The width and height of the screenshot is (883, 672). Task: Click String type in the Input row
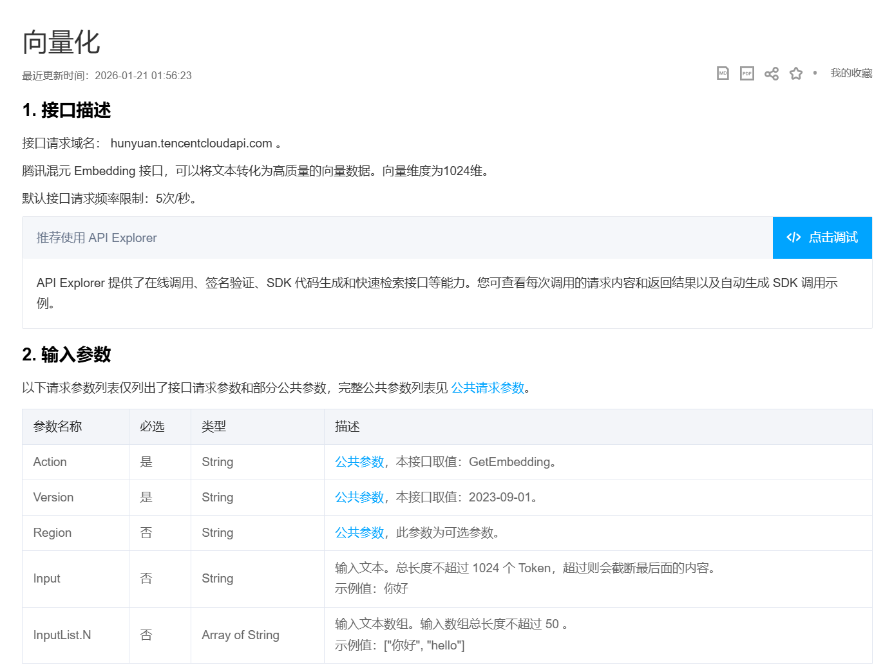[x=218, y=578]
